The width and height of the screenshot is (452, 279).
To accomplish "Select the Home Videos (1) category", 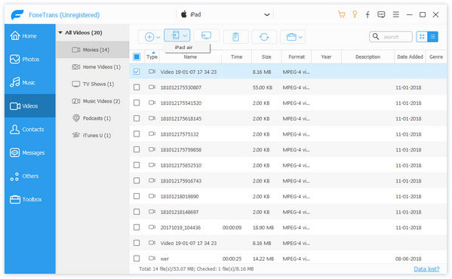I will pyautogui.click(x=93, y=67).
